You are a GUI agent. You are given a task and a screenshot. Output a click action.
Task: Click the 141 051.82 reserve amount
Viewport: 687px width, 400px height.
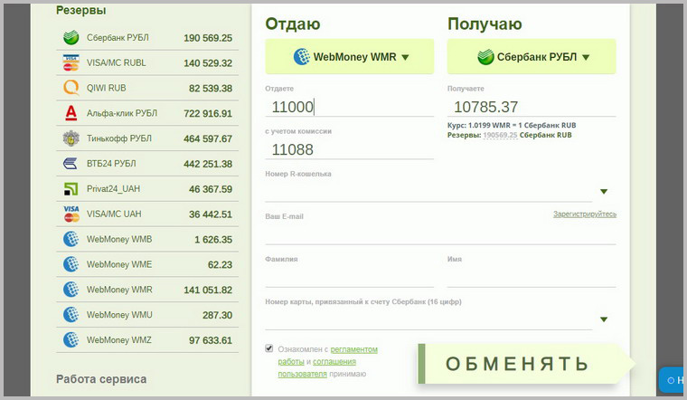tap(208, 290)
